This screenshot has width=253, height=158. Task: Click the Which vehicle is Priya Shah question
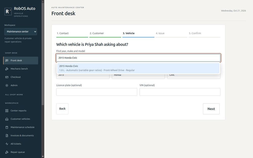(x=92, y=44)
